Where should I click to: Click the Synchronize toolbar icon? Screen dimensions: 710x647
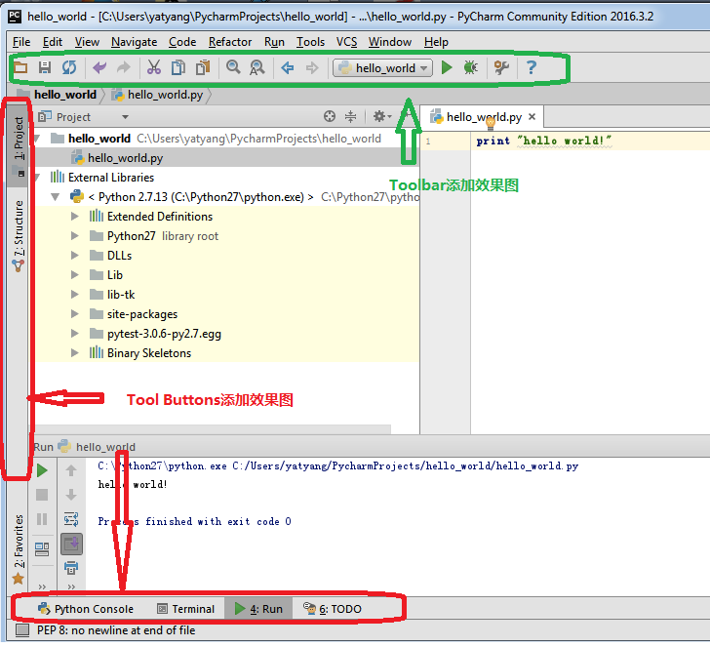(69, 68)
